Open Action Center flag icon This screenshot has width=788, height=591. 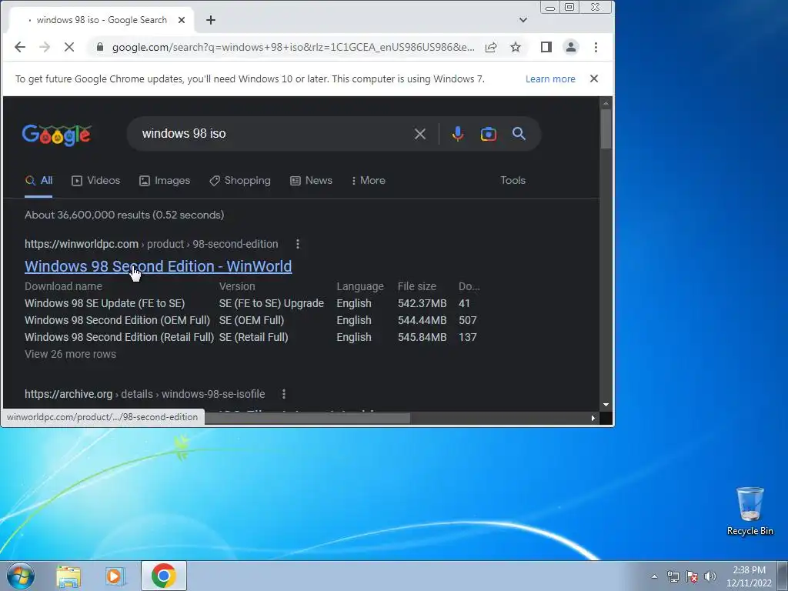(x=692, y=576)
